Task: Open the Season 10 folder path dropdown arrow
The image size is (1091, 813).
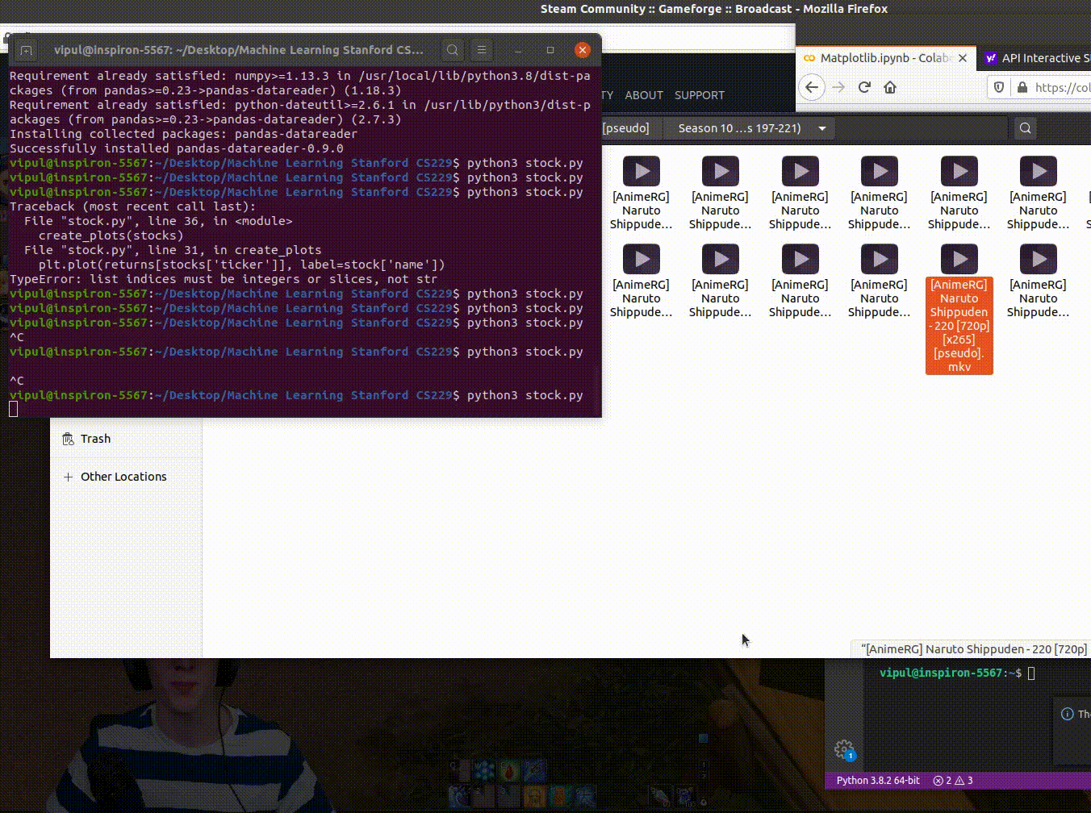Action: (x=822, y=128)
